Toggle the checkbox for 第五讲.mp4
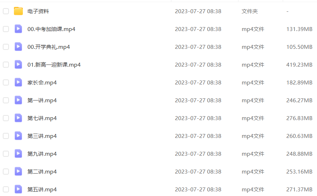 pyautogui.click(x=6, y=189)
